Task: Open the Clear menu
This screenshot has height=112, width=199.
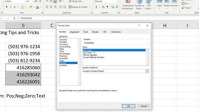Action: pos(186,8)
